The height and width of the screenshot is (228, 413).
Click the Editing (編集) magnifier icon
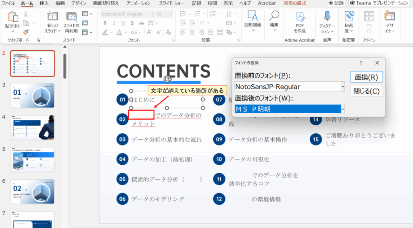coord(274,17)
